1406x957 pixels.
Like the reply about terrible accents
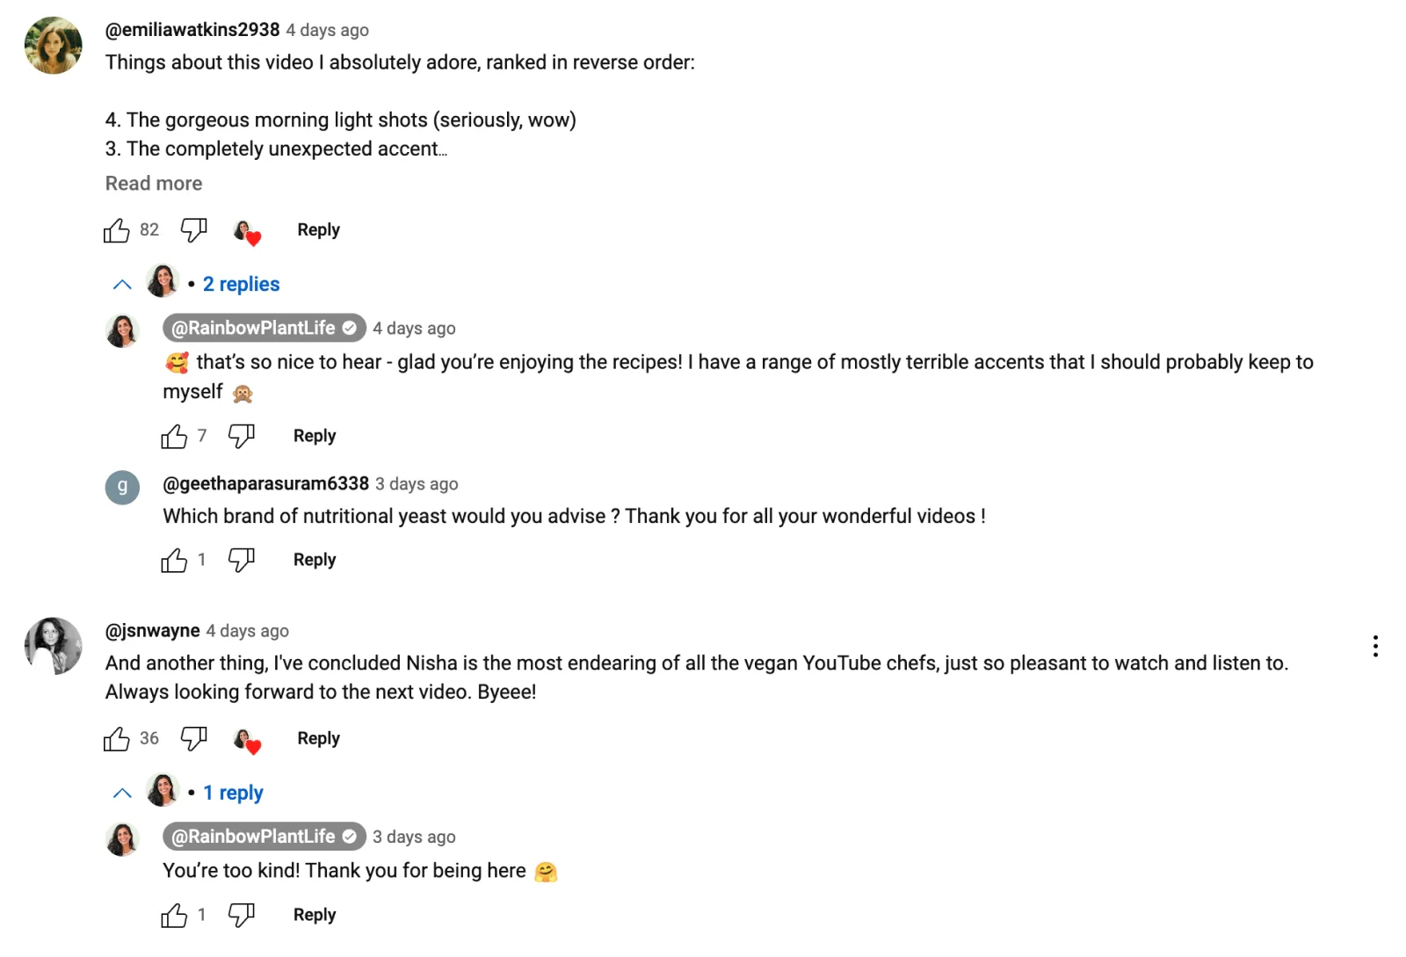[x=174, y=436]
